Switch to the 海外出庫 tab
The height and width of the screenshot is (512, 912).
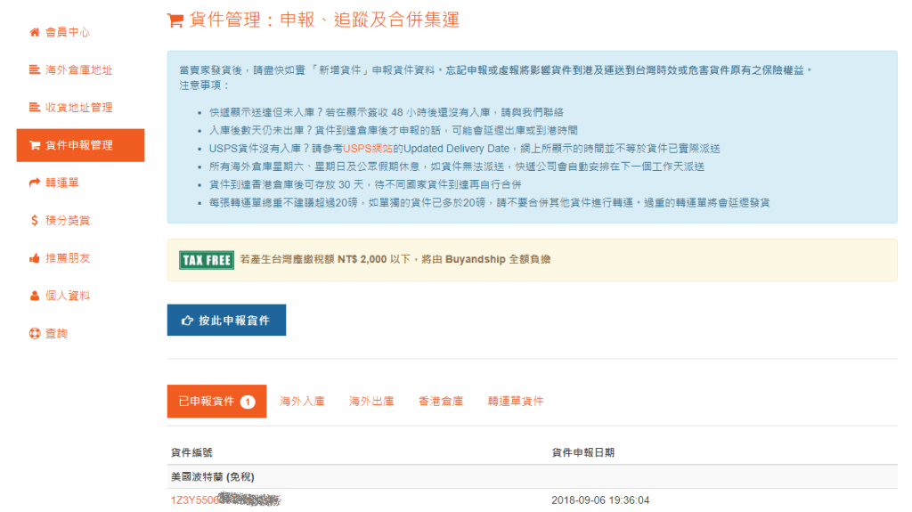[371, 402]
